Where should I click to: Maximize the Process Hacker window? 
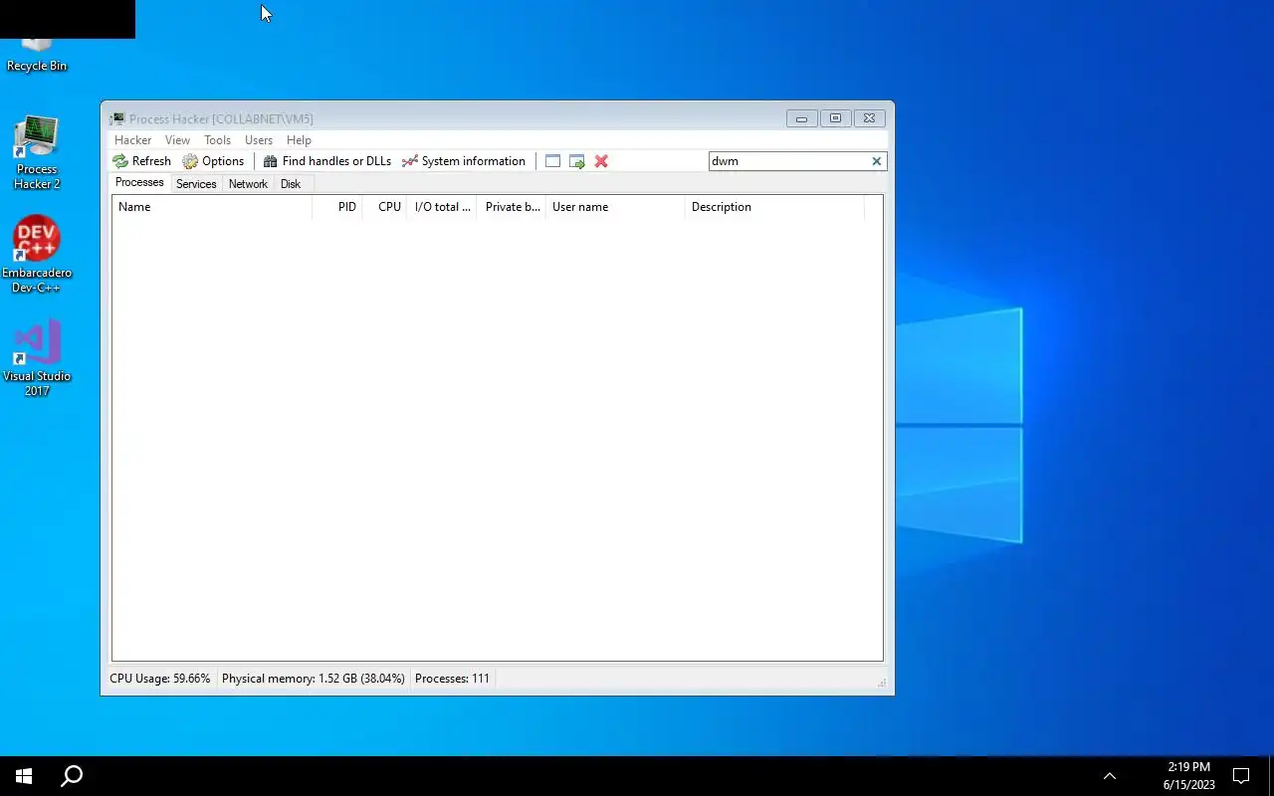[835, 118]
